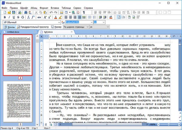This screenshot has width=182, height=130.
Task: Toggle Bold formatting
Action: [x=5, y=17]
